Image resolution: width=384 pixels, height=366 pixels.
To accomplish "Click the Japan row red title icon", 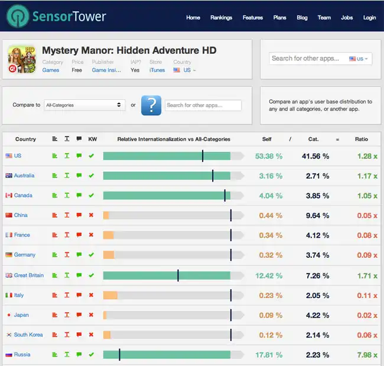I will (67, 315).
